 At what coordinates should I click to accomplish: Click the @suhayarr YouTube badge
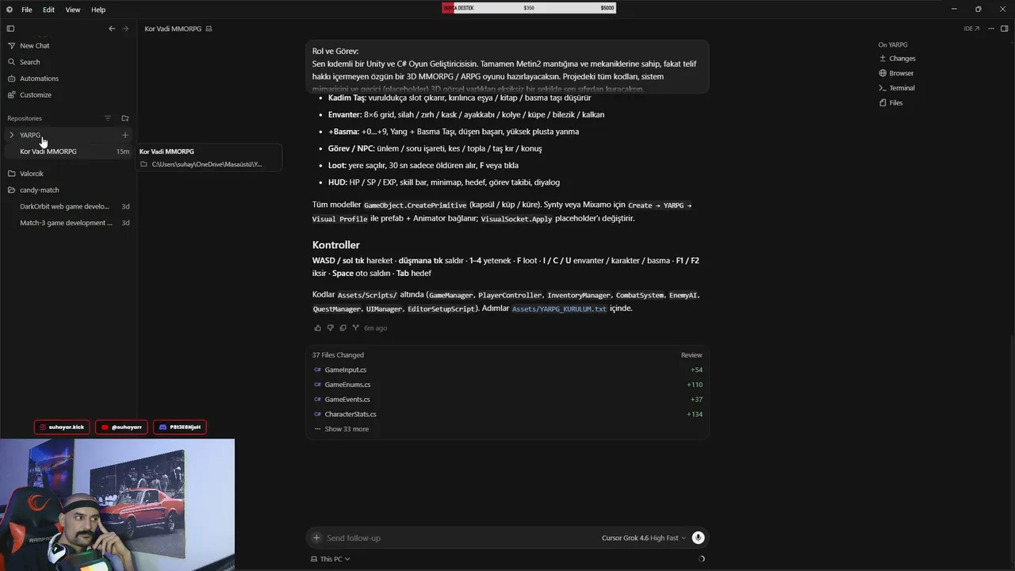[x=121, y=427]
